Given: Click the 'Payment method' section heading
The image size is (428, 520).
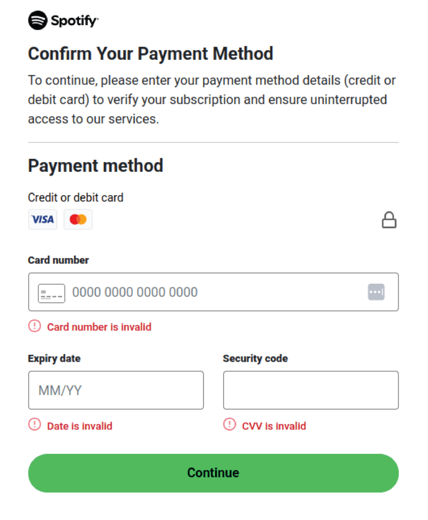Looking at the screenshot, I should pos(95,166).
